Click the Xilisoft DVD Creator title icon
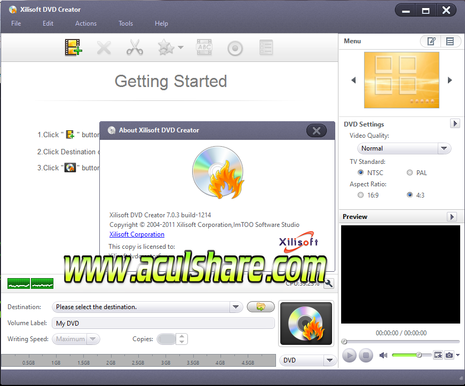Viewport: 465px width, 386px height. click(13, 10)
